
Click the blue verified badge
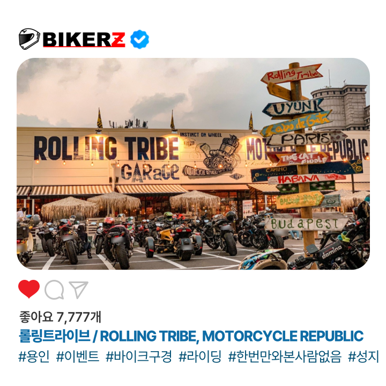139,39
